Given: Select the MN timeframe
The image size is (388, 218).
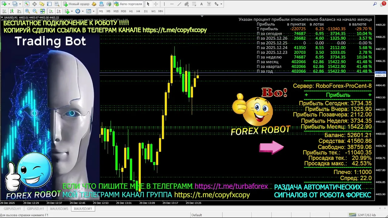Looking at the screenshot, I should pyautogui.click(x=161, y=11).
